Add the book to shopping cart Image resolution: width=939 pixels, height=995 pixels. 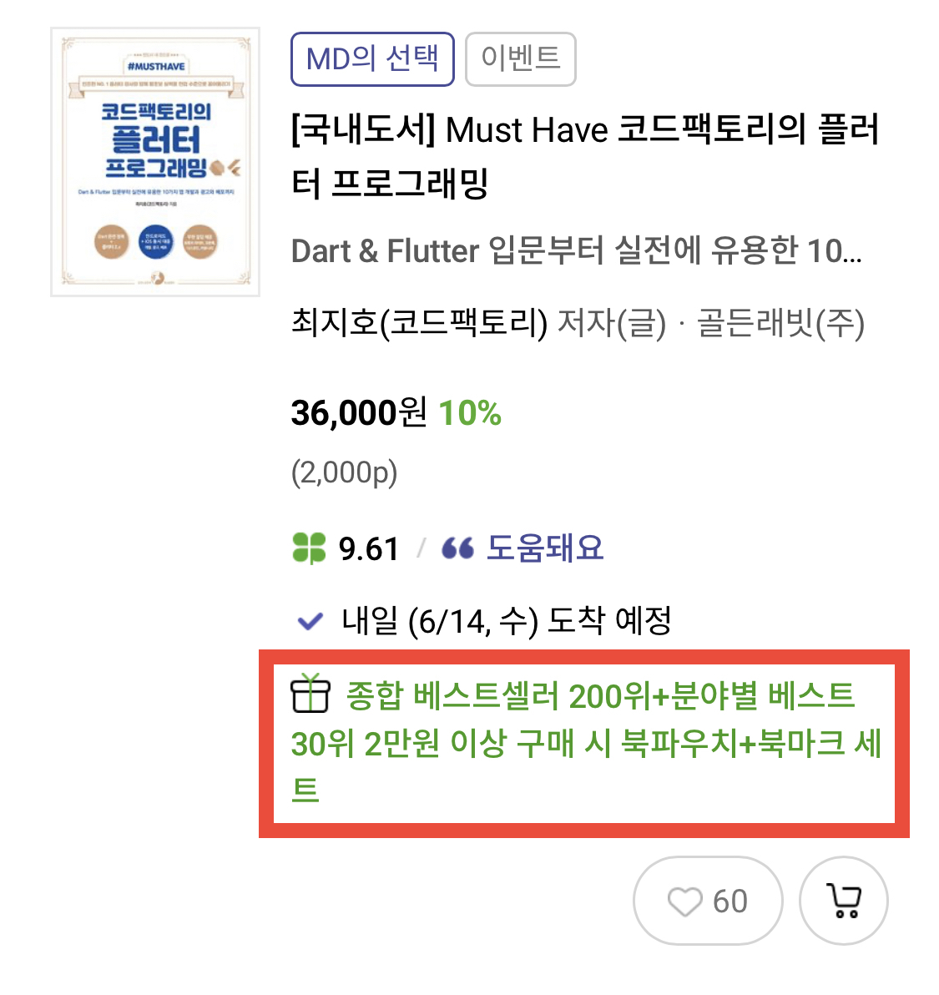(843, 901)
